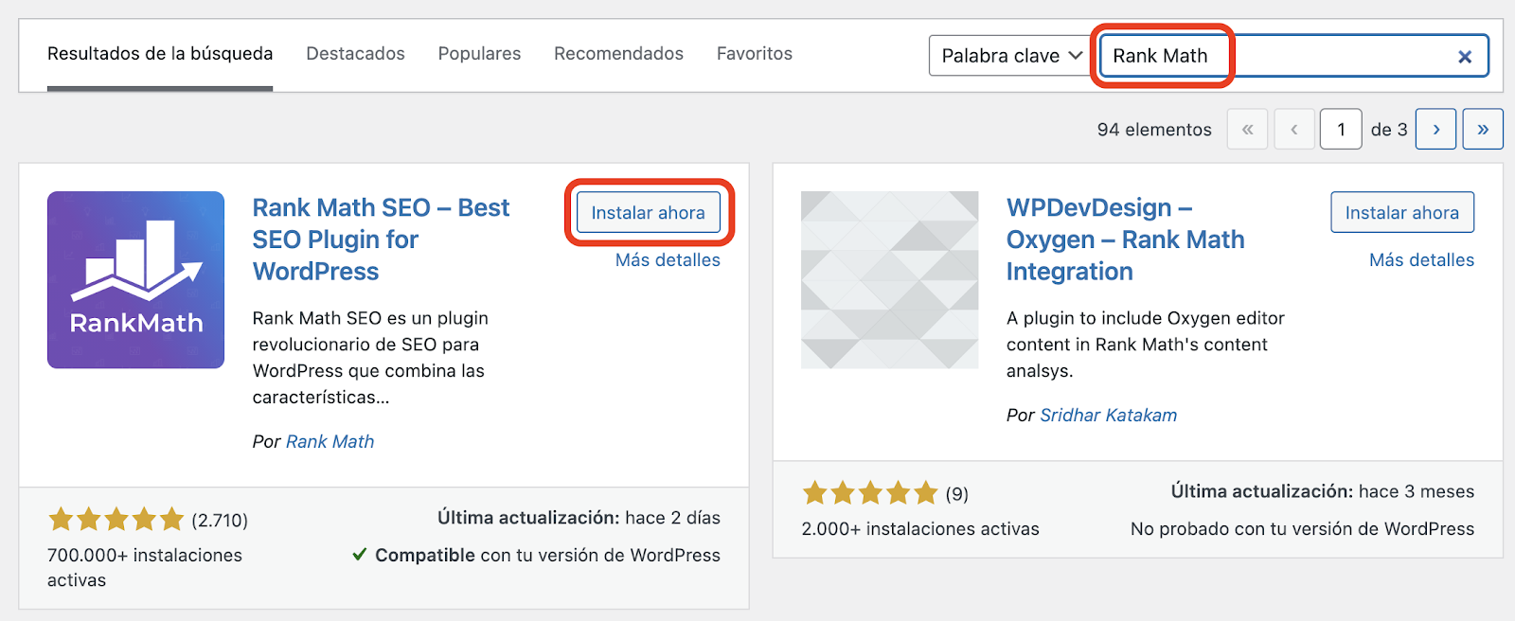Viewport: 1515px width, 621px height.
Task: Click WPDevDesign plugin five-star rating
Action: [x=870, y=493]
